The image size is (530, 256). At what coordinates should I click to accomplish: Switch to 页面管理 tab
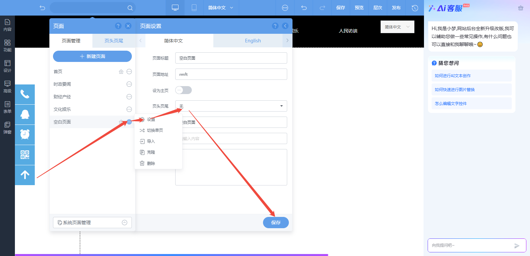(71, 41)
